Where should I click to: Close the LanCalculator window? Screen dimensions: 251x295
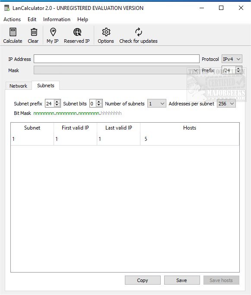[241, 8]
